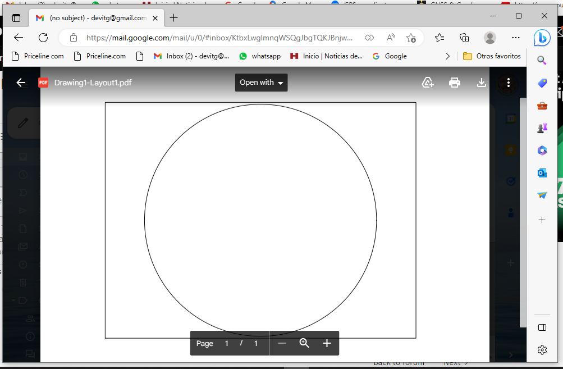Reload the current page
This screenshot has height=369, width=563.
tap(43, 37)
